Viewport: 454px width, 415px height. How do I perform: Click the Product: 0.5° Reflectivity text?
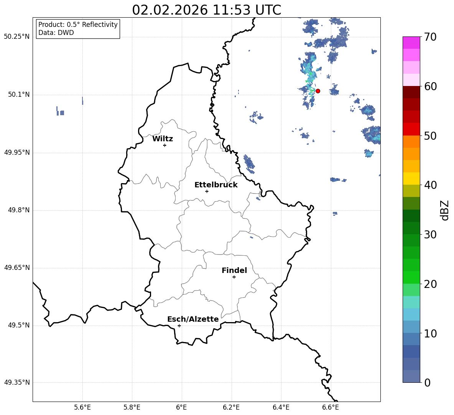tap(78, 25)
